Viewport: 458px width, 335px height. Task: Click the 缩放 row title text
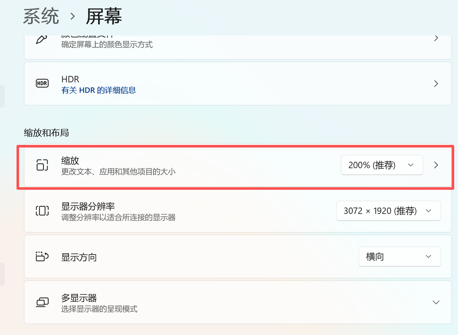70,161
